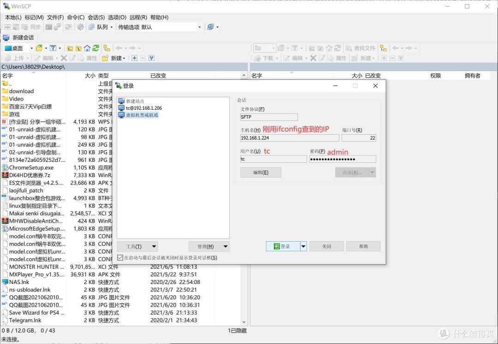Expand the arrow next to the 登录 button
This screenshot has height=344, width=498.
pos(303,246)
